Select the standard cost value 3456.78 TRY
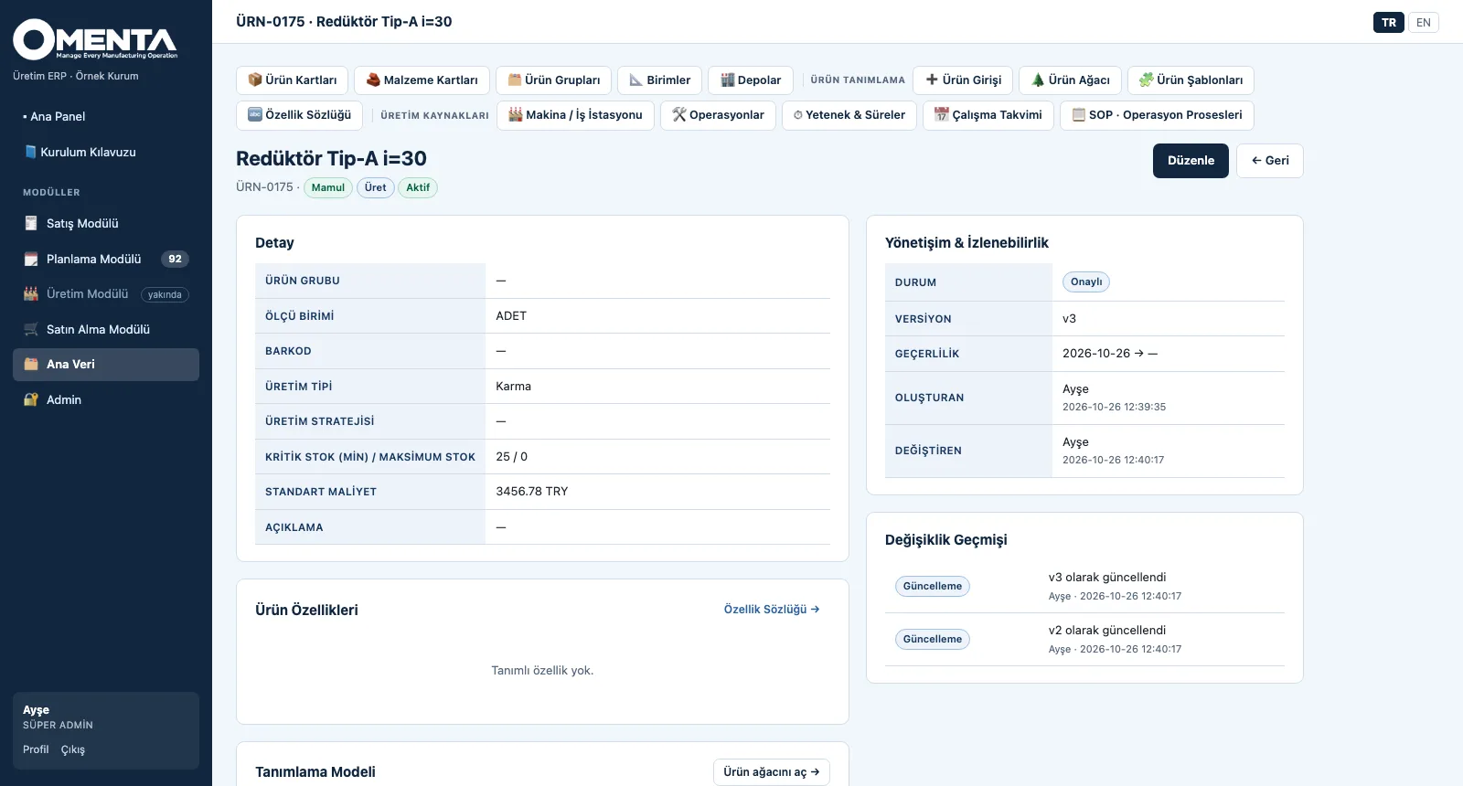1463x786 pixels. coord(532,492)
